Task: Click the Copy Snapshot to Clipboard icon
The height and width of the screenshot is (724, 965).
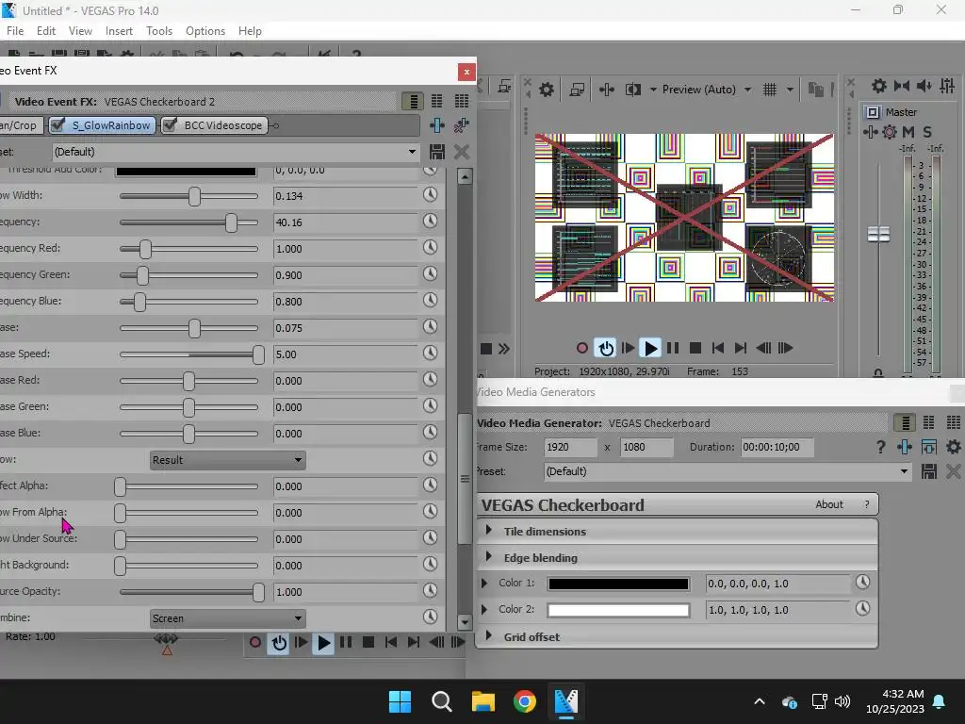Action: coord(815,90)
